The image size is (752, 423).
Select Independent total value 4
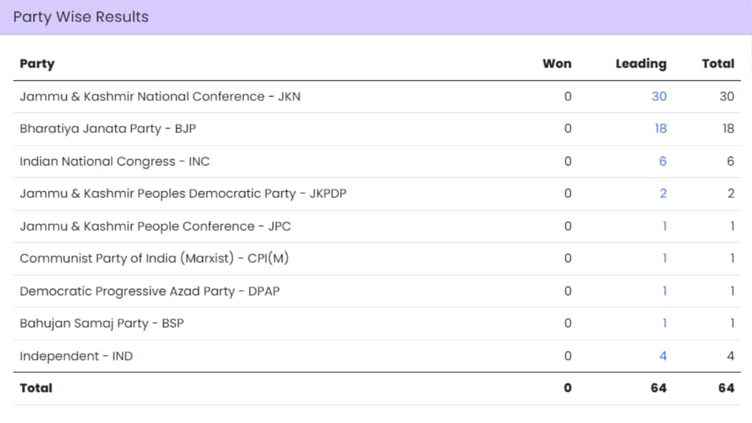[x=730, y=356]
